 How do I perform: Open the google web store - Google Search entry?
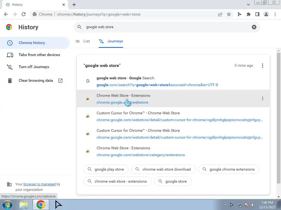(x=173, y=81)
